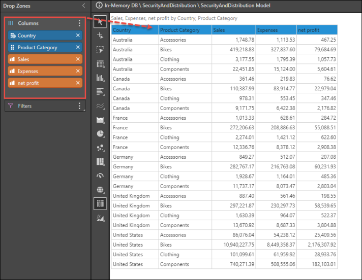Select the scatter plot visualization
362x280 pixels.
click(100, 148)
